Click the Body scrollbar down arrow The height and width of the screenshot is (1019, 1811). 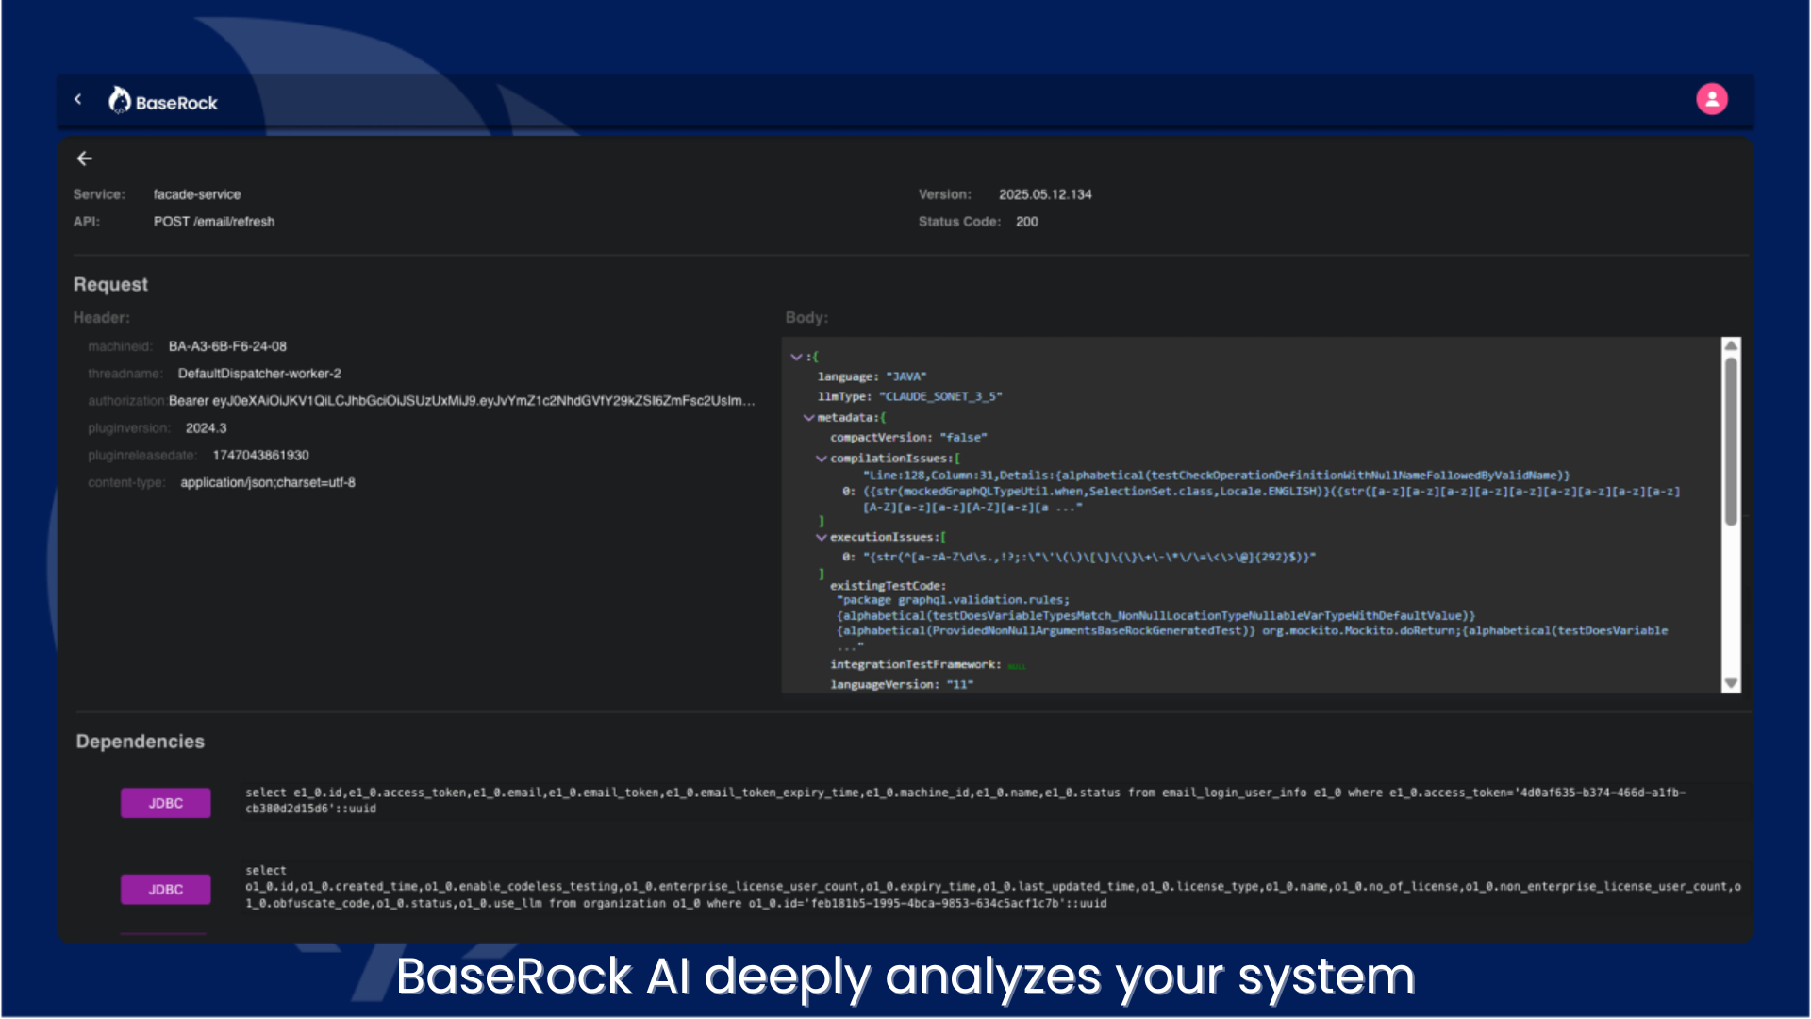1731,683
